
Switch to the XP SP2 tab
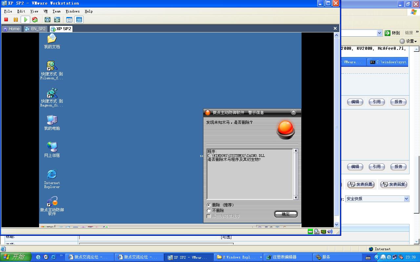61,29
